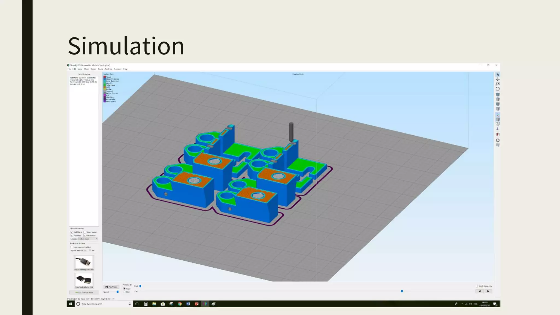Click Save Toolpaths to Disk button
The width and height of the screenshot is (560, 315).
(84, 281)
